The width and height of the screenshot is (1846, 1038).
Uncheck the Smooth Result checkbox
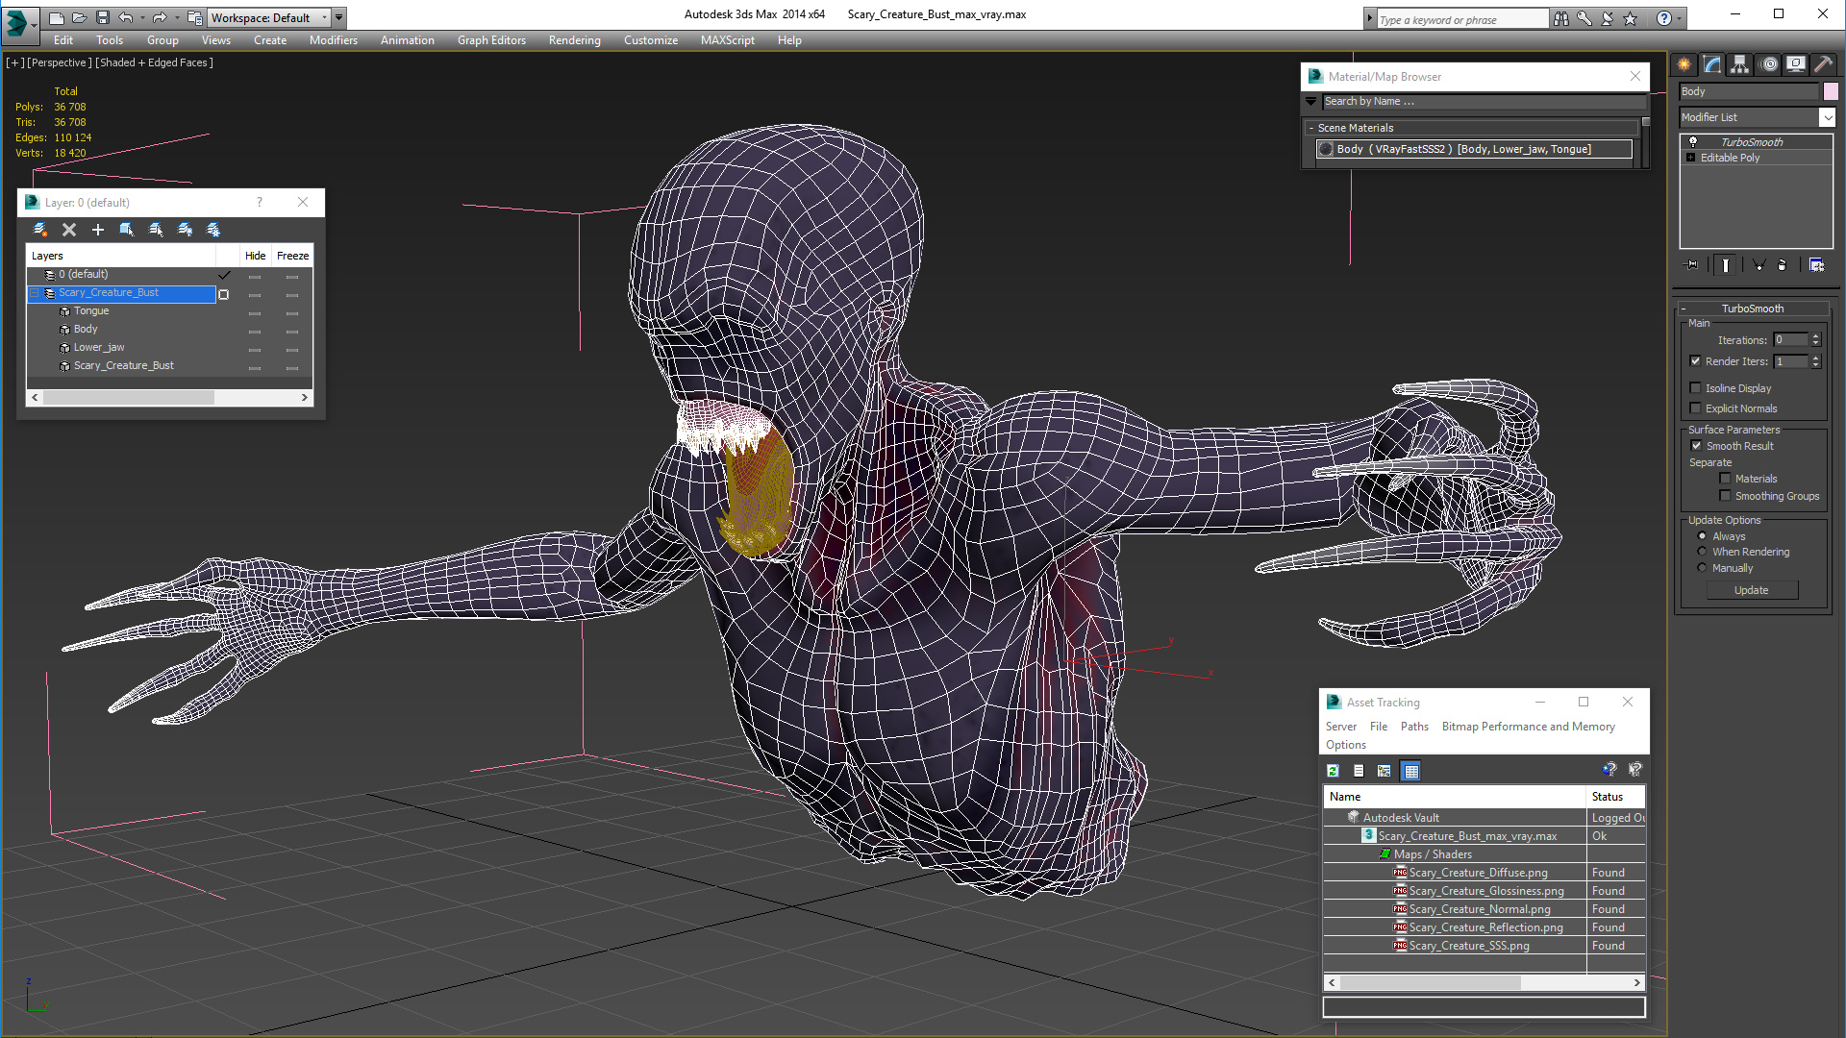tap(1696, 446)
